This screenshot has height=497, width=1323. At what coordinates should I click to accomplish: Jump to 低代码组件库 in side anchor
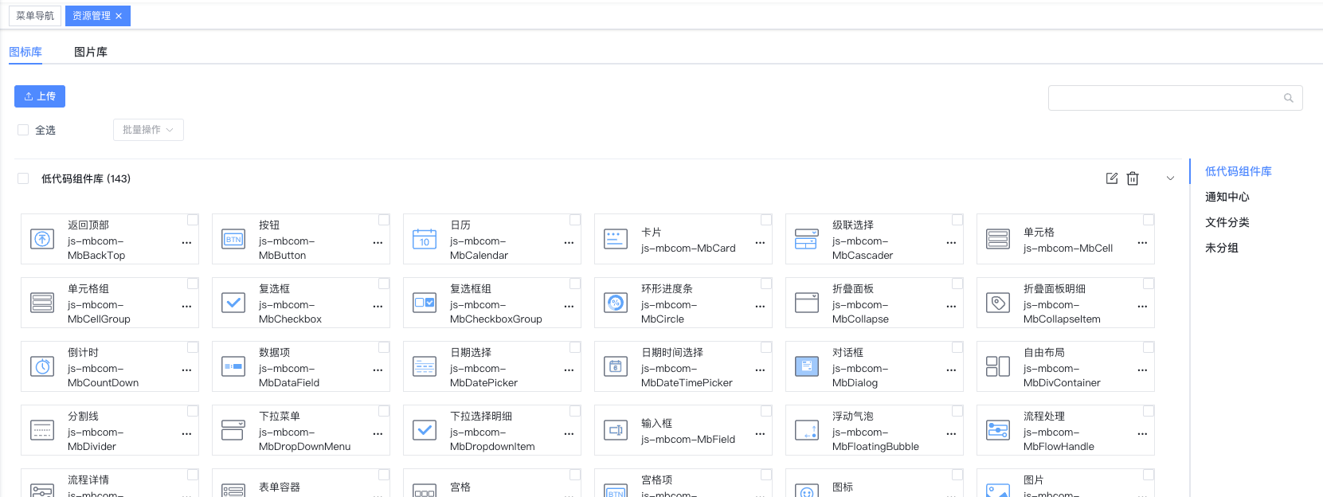tap(1238, 171)
